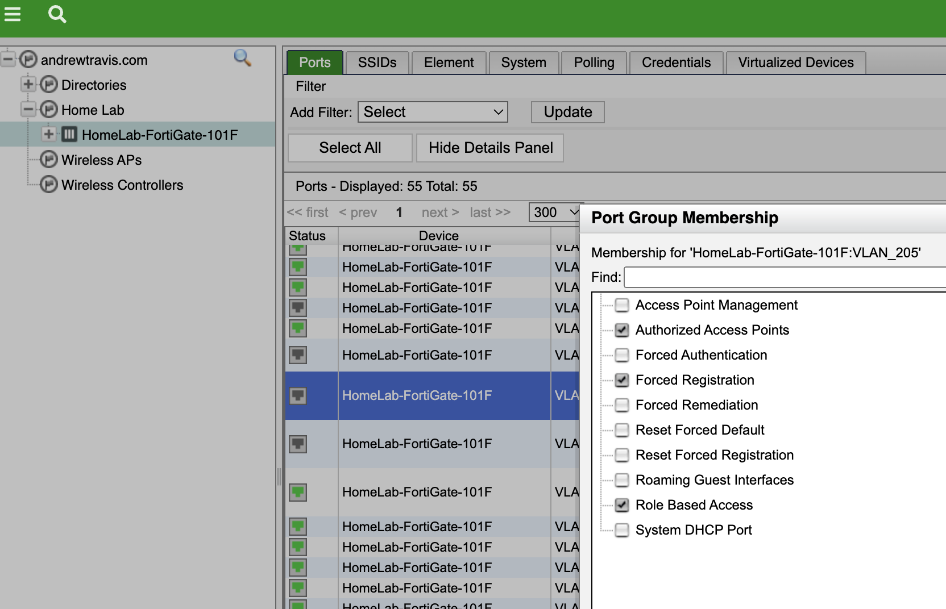Go to the first page link

(308, 212)
